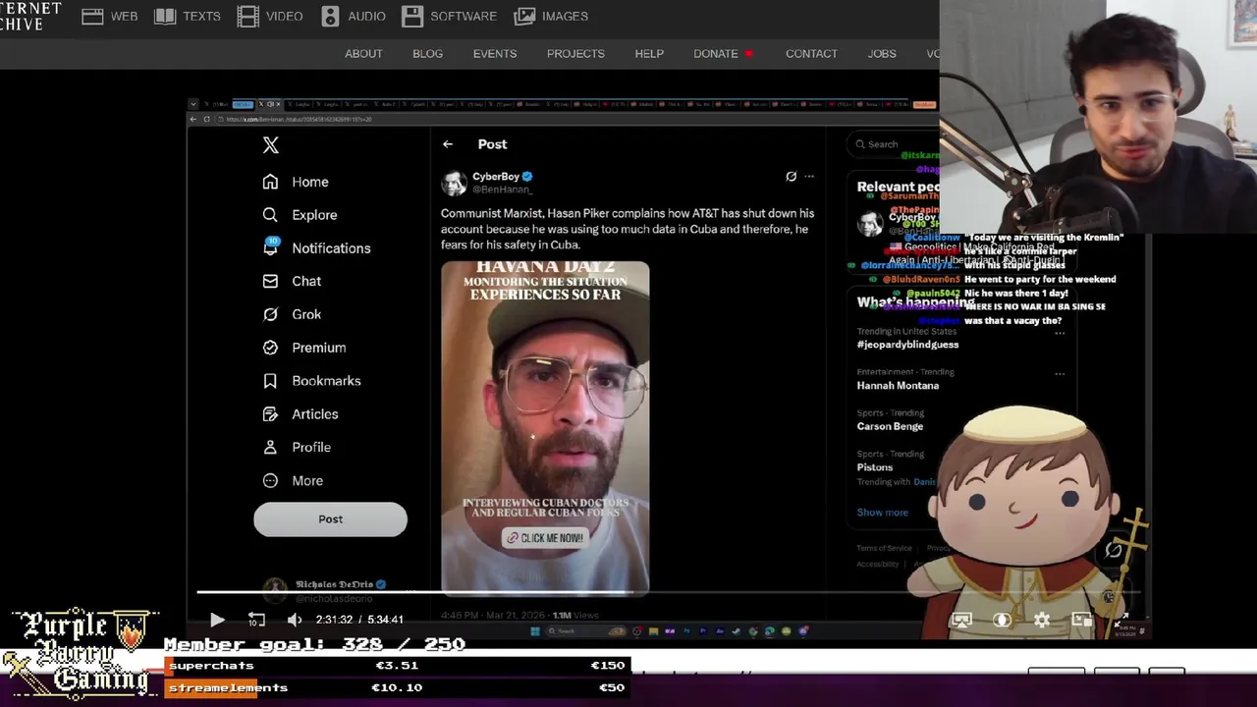
Task: Click the circular icon left of settings gear
Action: 1002,620
